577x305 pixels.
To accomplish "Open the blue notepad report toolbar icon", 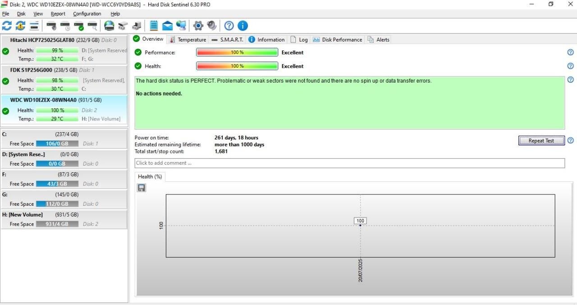I will (154, 26).
